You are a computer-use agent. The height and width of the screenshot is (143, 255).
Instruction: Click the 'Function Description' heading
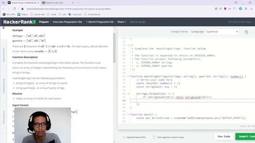tap(25, 57)
